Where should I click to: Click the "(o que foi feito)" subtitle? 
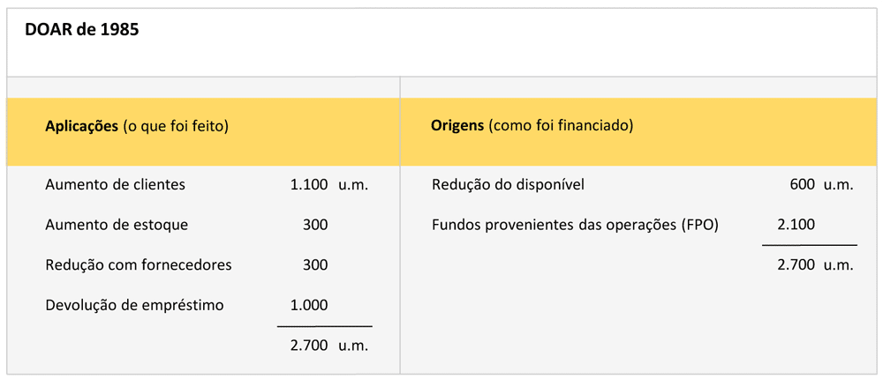click(176, 126)
